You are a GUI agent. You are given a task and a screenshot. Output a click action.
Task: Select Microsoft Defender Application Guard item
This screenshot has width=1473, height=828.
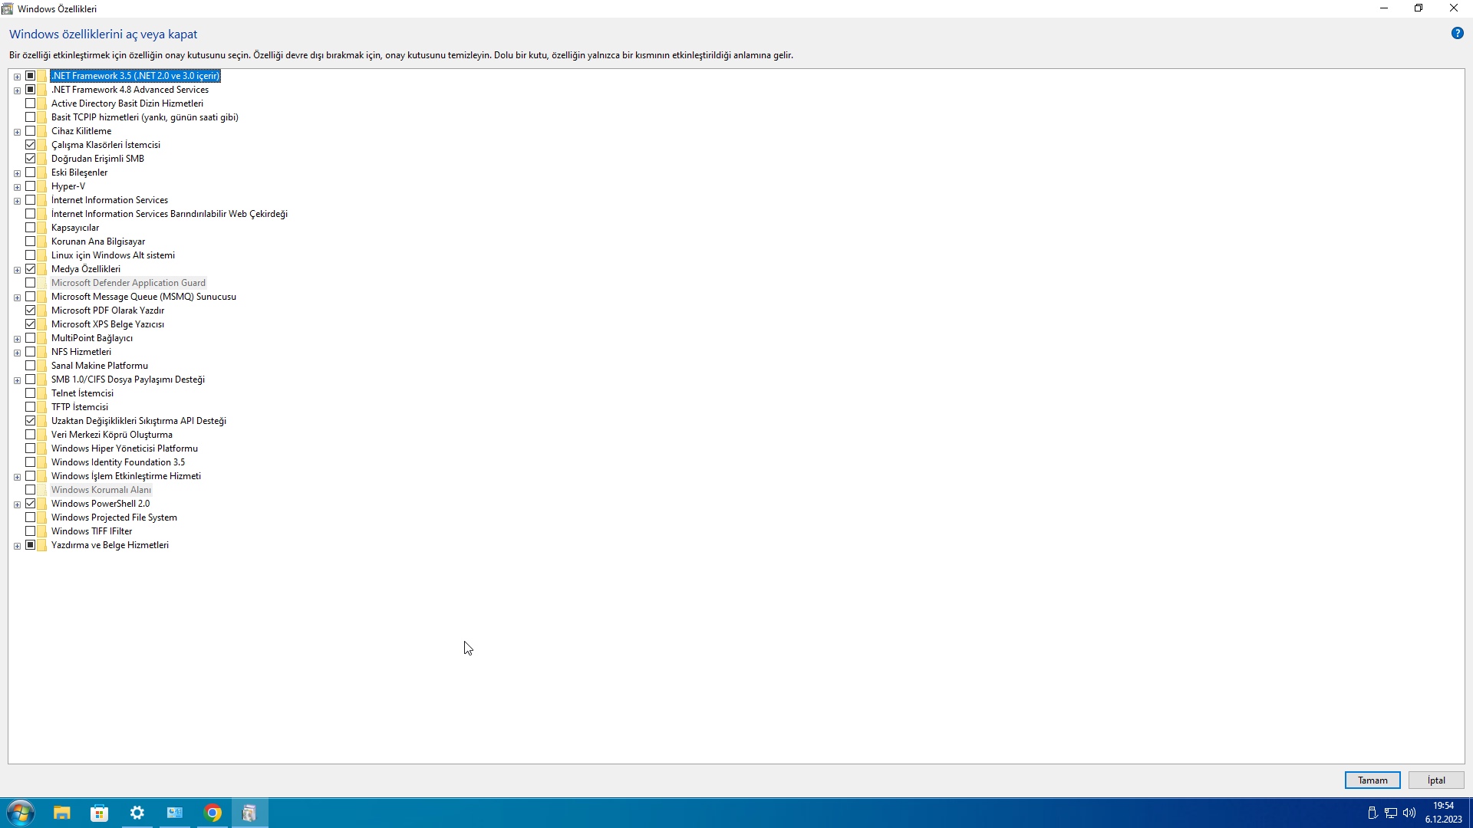pyautogui.click(x=128, y=283)
